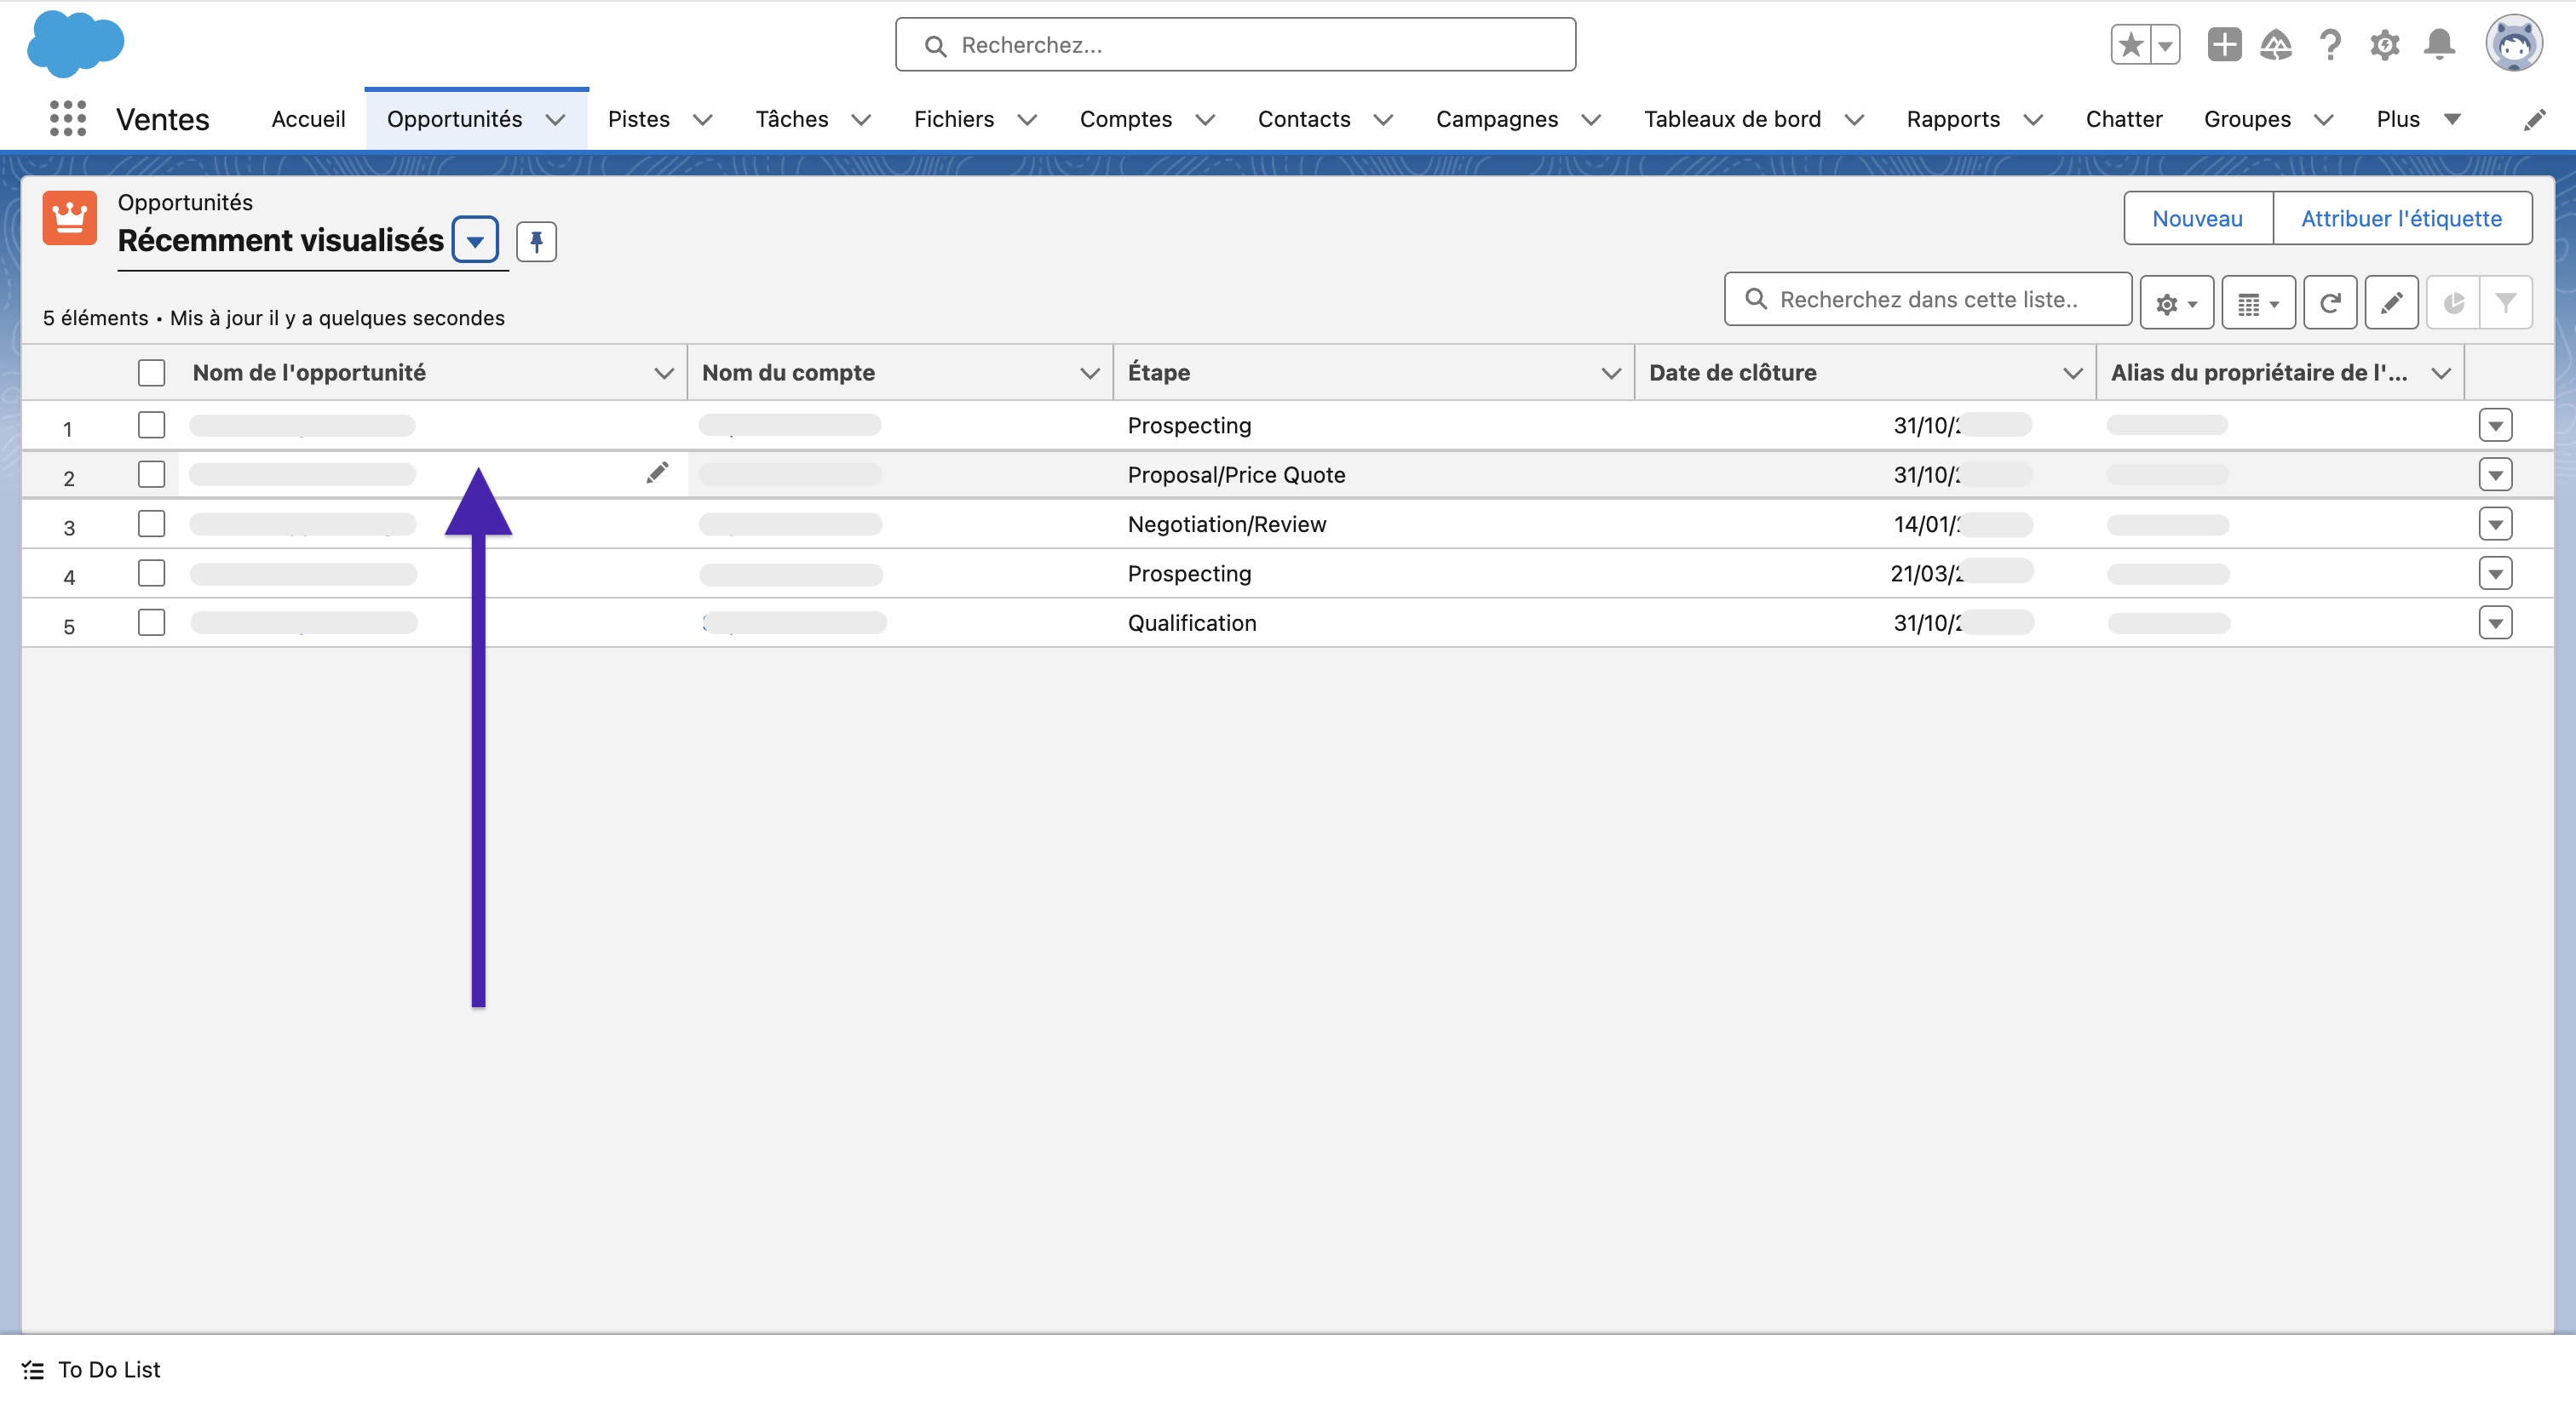Open Opportunités tab dropdown chevron
This screenshot has width=2576, height=1403.
pyautogui.click(x=555, y=120)
